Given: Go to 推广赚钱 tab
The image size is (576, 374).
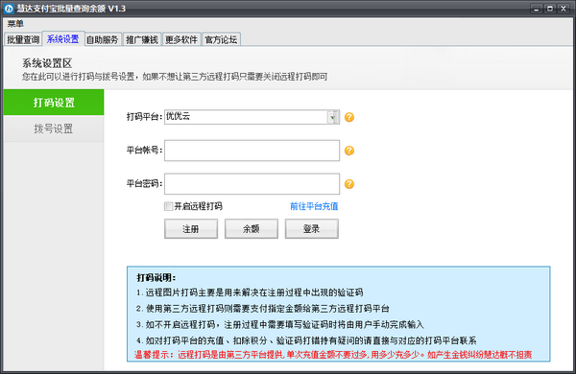Looking at the screenshot, I should pyautogui.click(x=142, y=39).
